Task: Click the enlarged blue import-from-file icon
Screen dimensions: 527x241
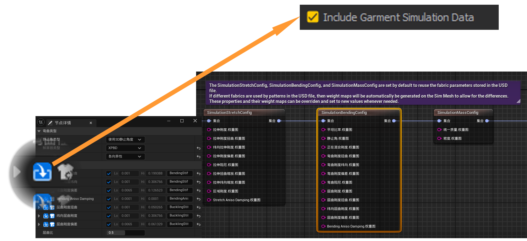Action: (x=42, y=172)
